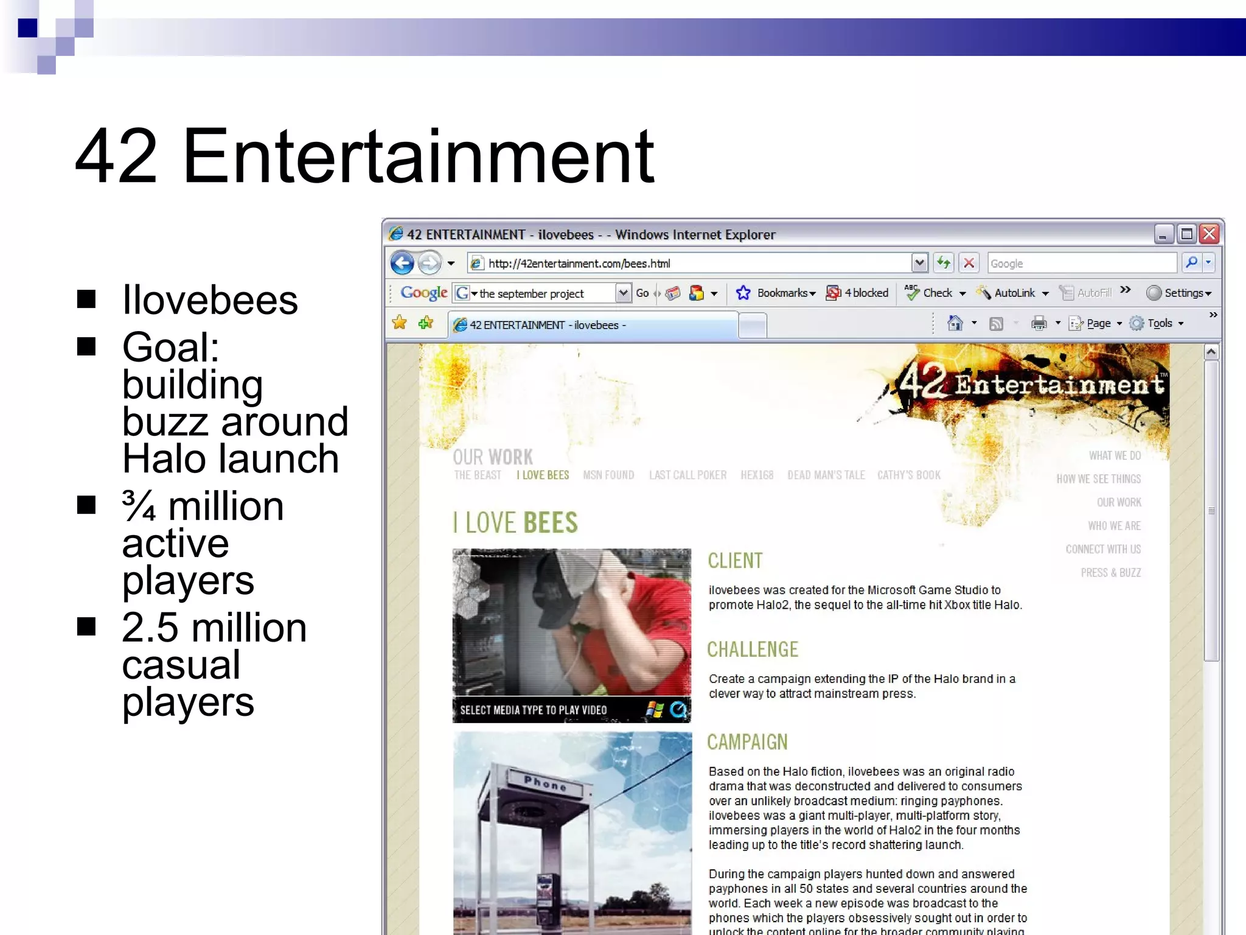Click the webpage vertical scrollbar thumb
Screen dimensions: 1246x935
point(1211,511)
